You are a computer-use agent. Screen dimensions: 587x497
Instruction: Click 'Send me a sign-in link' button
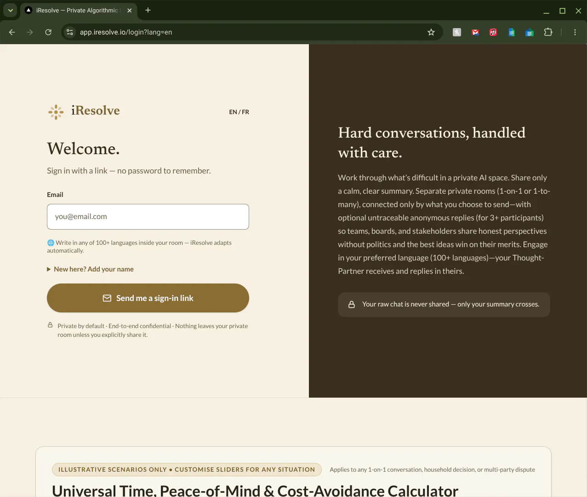(x=148, y=298)
